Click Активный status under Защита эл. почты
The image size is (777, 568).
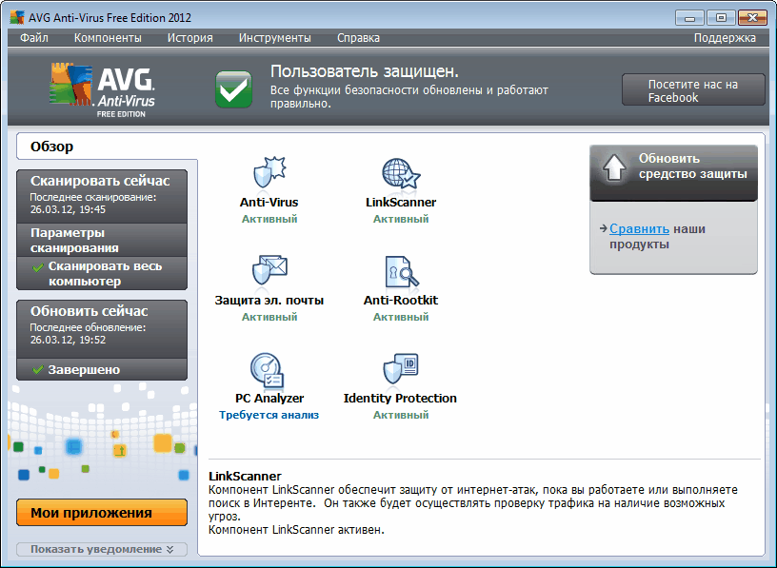coord(269,317)
